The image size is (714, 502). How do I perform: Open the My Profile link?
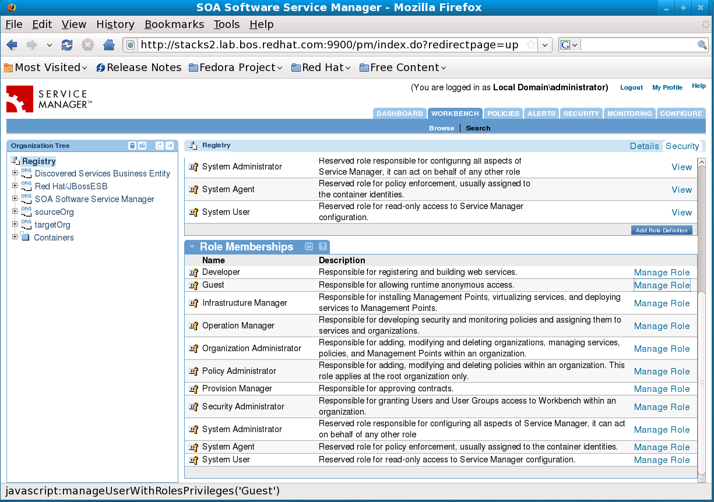coord(667,87)
